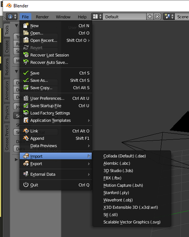Click the Default layout name field

point(124,17)
